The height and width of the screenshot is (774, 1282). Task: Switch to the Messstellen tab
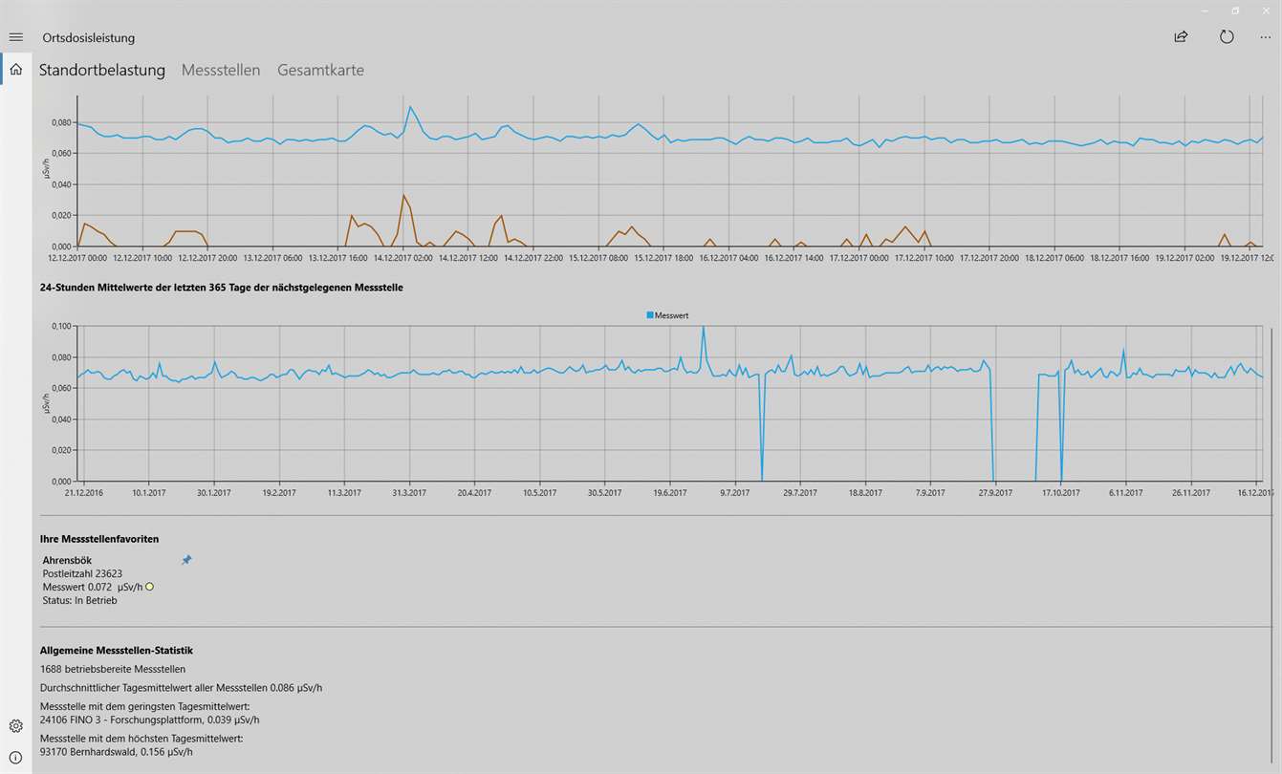point(221,70)
